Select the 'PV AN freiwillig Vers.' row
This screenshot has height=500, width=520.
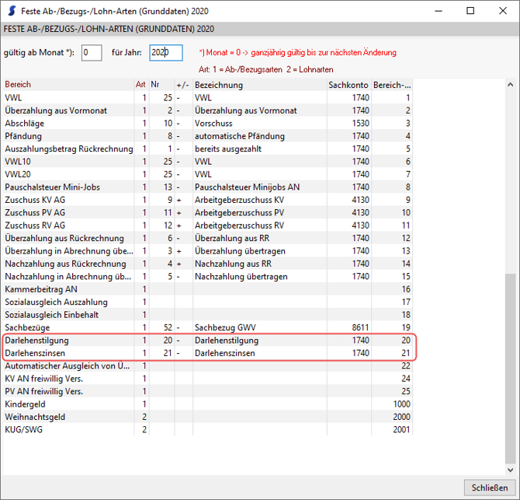pos(208,391)
